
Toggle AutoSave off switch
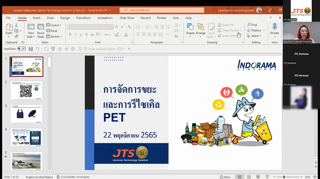22,48
